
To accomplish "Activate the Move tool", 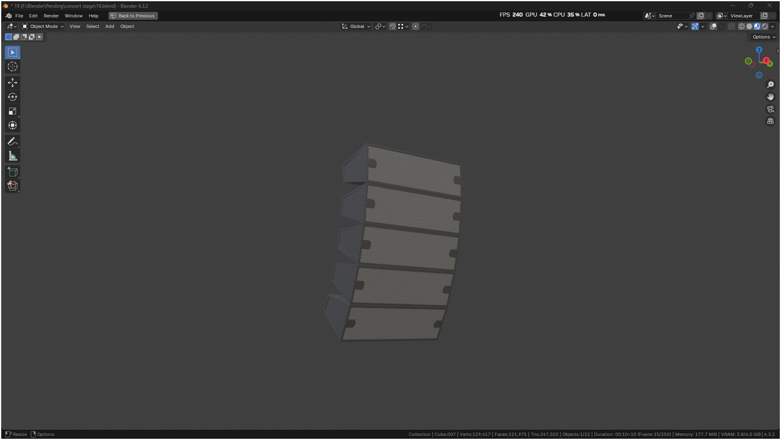I will point(13,83).
